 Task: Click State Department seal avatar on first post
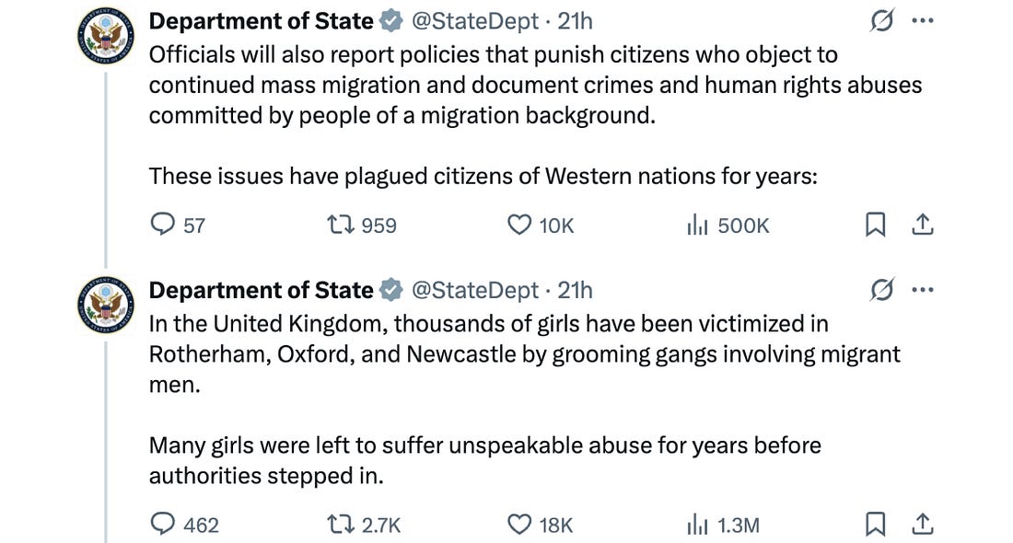click(106, 34)
